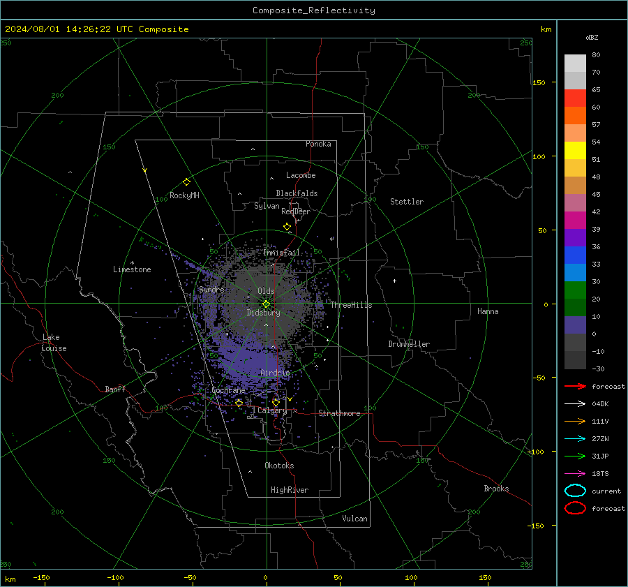
Task: Click the -150 tick on bottom axis
Action: pyautogui.click(x=41, y=577)
